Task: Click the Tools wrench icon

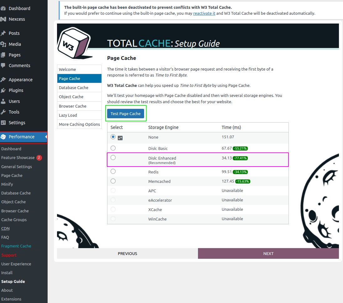Action: pyautogui.click(x=3, y=112)
